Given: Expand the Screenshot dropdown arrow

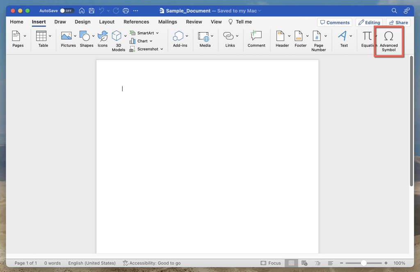Looking at the screenshot, I should [162, 49].
